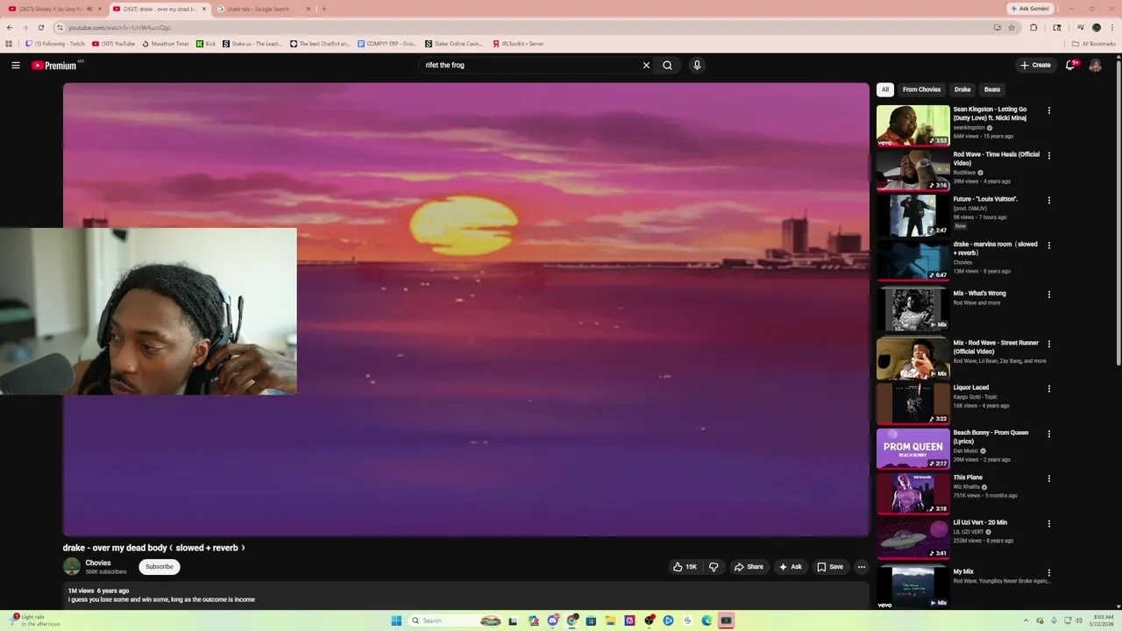Reload the page in Chrome
This screenshot has width=1122, height=631.
40,27
